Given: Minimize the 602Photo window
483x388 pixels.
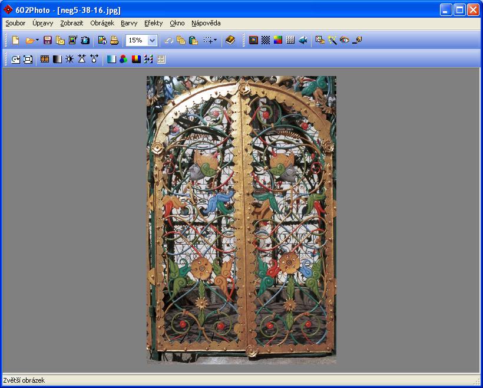Looking at the screenshot, I should click(x=446, y=10).
